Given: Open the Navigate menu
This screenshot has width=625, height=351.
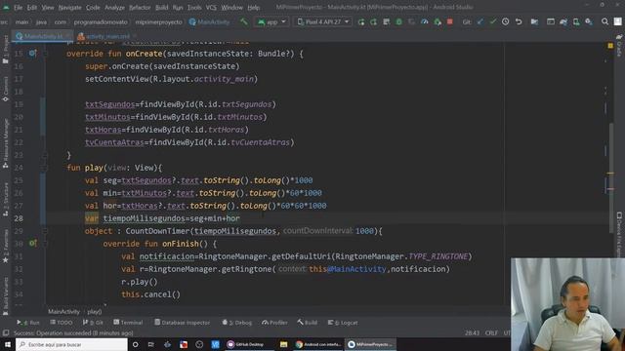Looking at the screenshot, I should 69,7.
